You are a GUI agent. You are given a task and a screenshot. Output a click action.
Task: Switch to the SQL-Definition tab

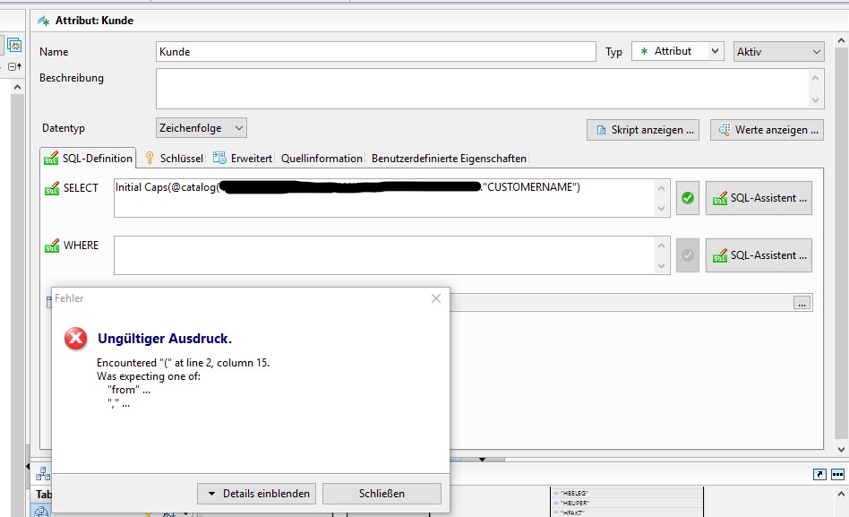coord(89,159)
